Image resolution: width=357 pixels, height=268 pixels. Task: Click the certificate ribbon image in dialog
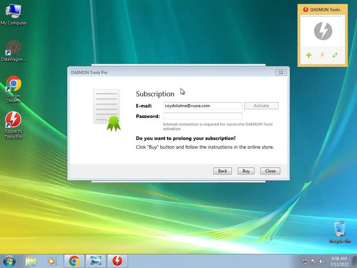(x=107, y=110)
